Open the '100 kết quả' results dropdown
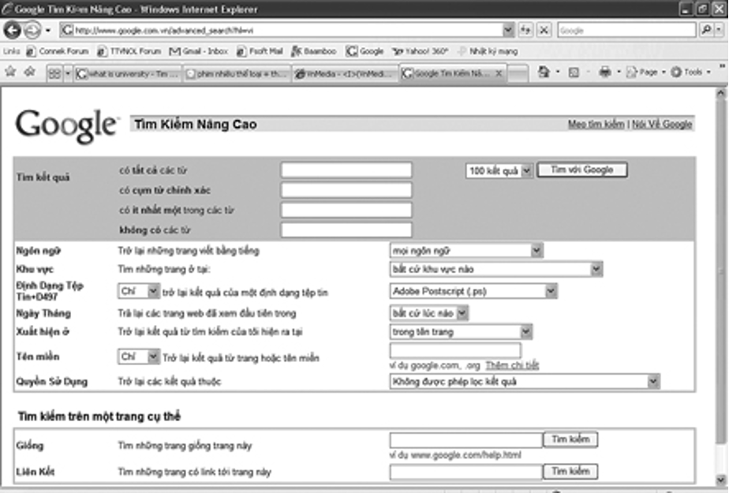 (527, 170)
